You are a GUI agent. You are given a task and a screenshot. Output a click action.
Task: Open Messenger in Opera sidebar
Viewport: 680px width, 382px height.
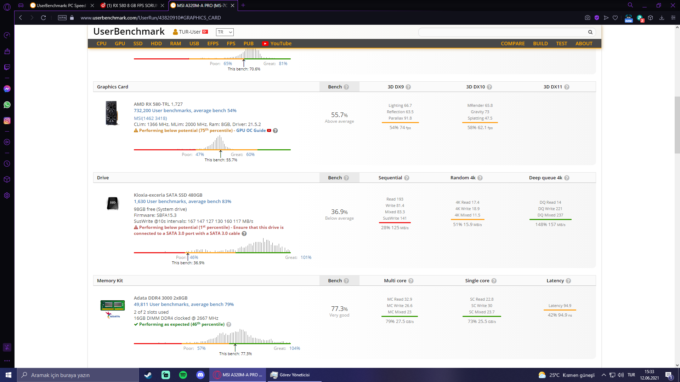7,89
